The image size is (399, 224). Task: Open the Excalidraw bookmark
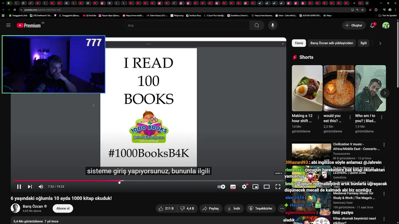click(x=238, y=15)
